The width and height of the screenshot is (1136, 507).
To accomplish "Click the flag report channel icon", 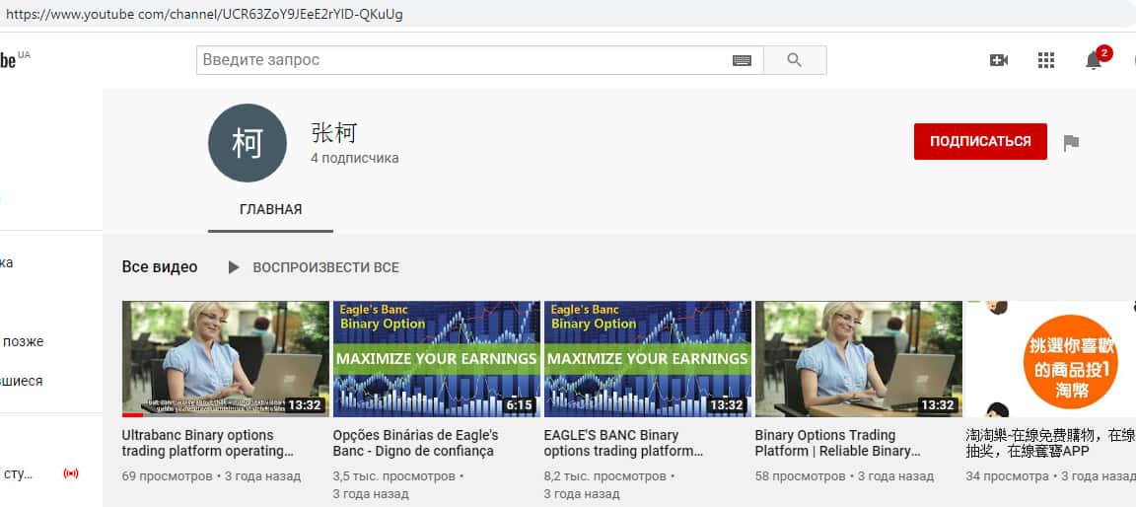I will [1071, 143].
